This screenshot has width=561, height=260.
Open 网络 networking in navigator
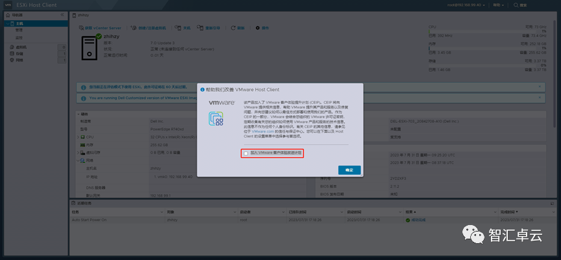point(19,60)
